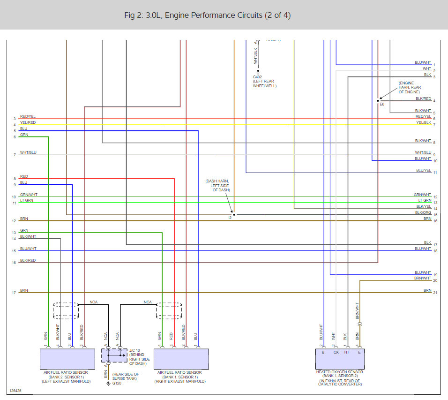
Task: Click the 'NCA' label above Bank 1 sensor
Action: click(148, 302)
